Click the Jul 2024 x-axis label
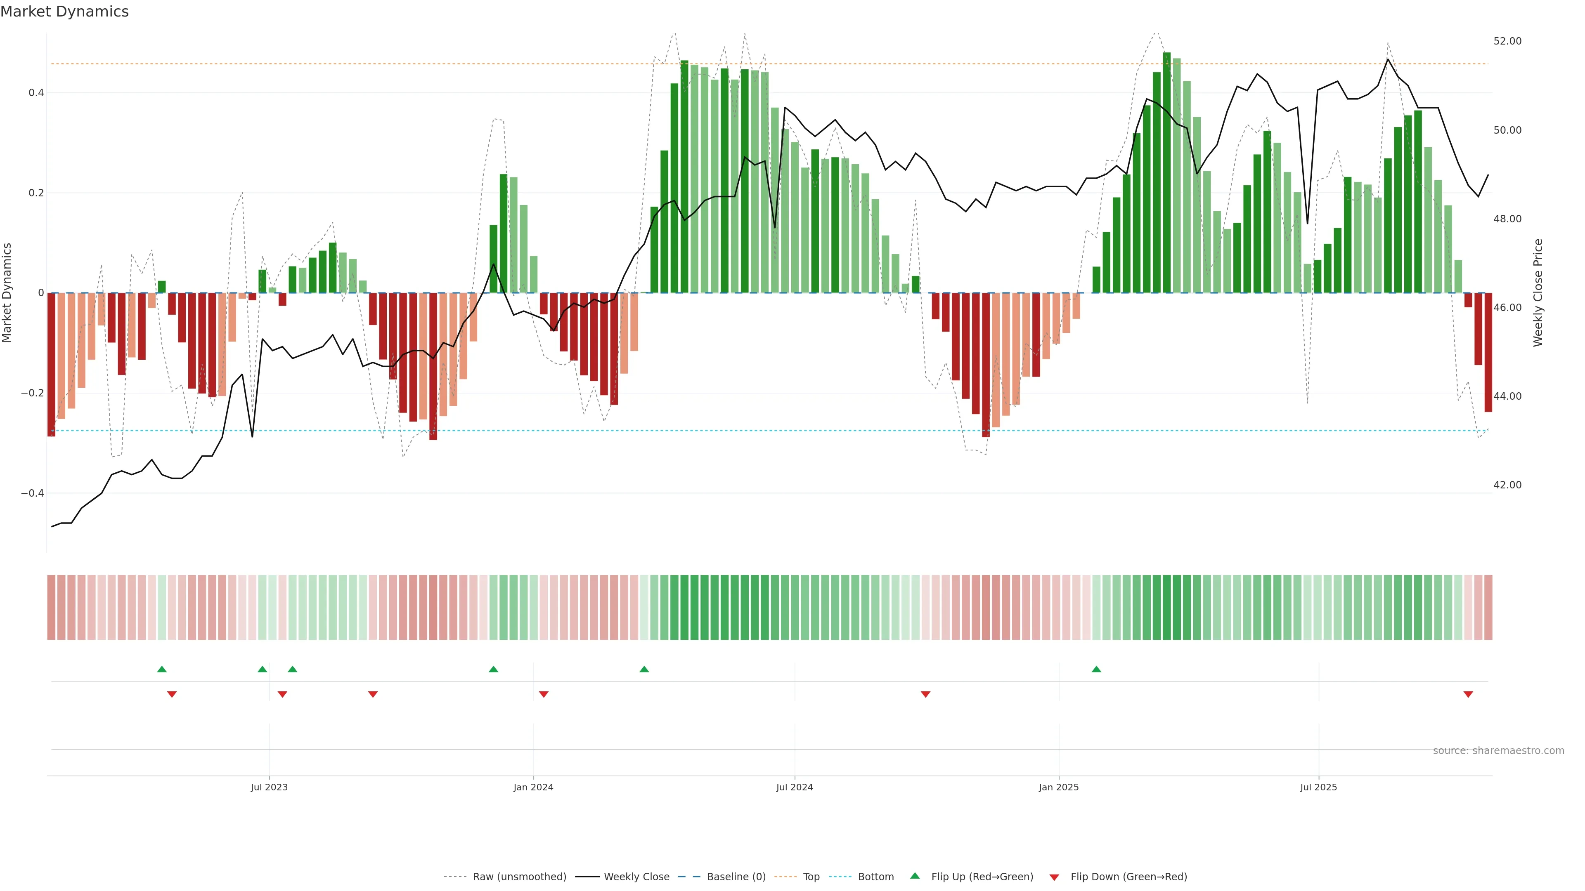 (794, 787)
